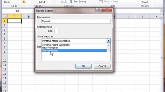This screenshot has height=92, width=165.
Task: Click OK in Record Macro dialog
Action: pos(84,66)
